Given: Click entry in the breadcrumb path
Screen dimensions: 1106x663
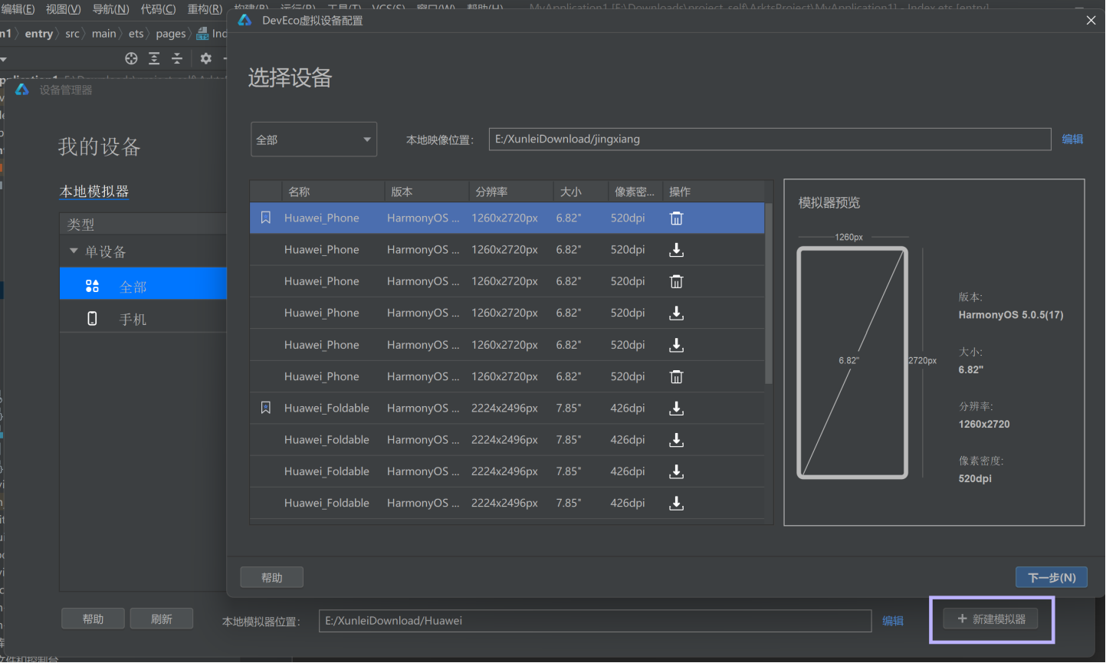Looking at the screenshot, I should [38, 33].
